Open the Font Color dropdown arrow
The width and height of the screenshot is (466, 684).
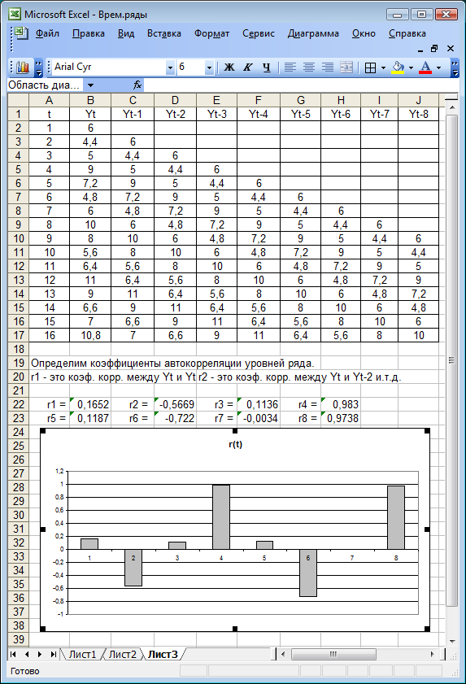(x=438, y=68)
